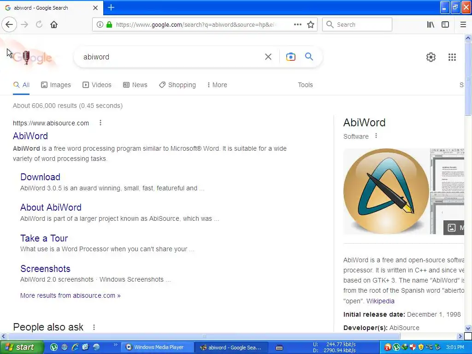
Task: Focus the Firefox Search box
Action: pyautogui.click(x=357, y=25)
